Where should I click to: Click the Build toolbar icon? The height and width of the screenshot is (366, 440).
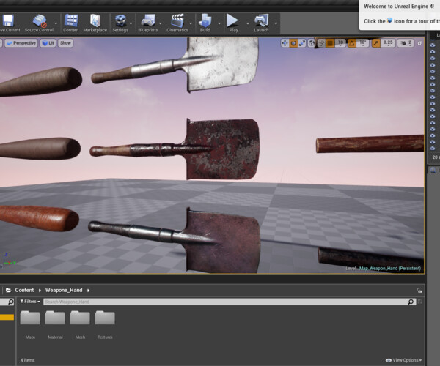[x=205, y=20]
